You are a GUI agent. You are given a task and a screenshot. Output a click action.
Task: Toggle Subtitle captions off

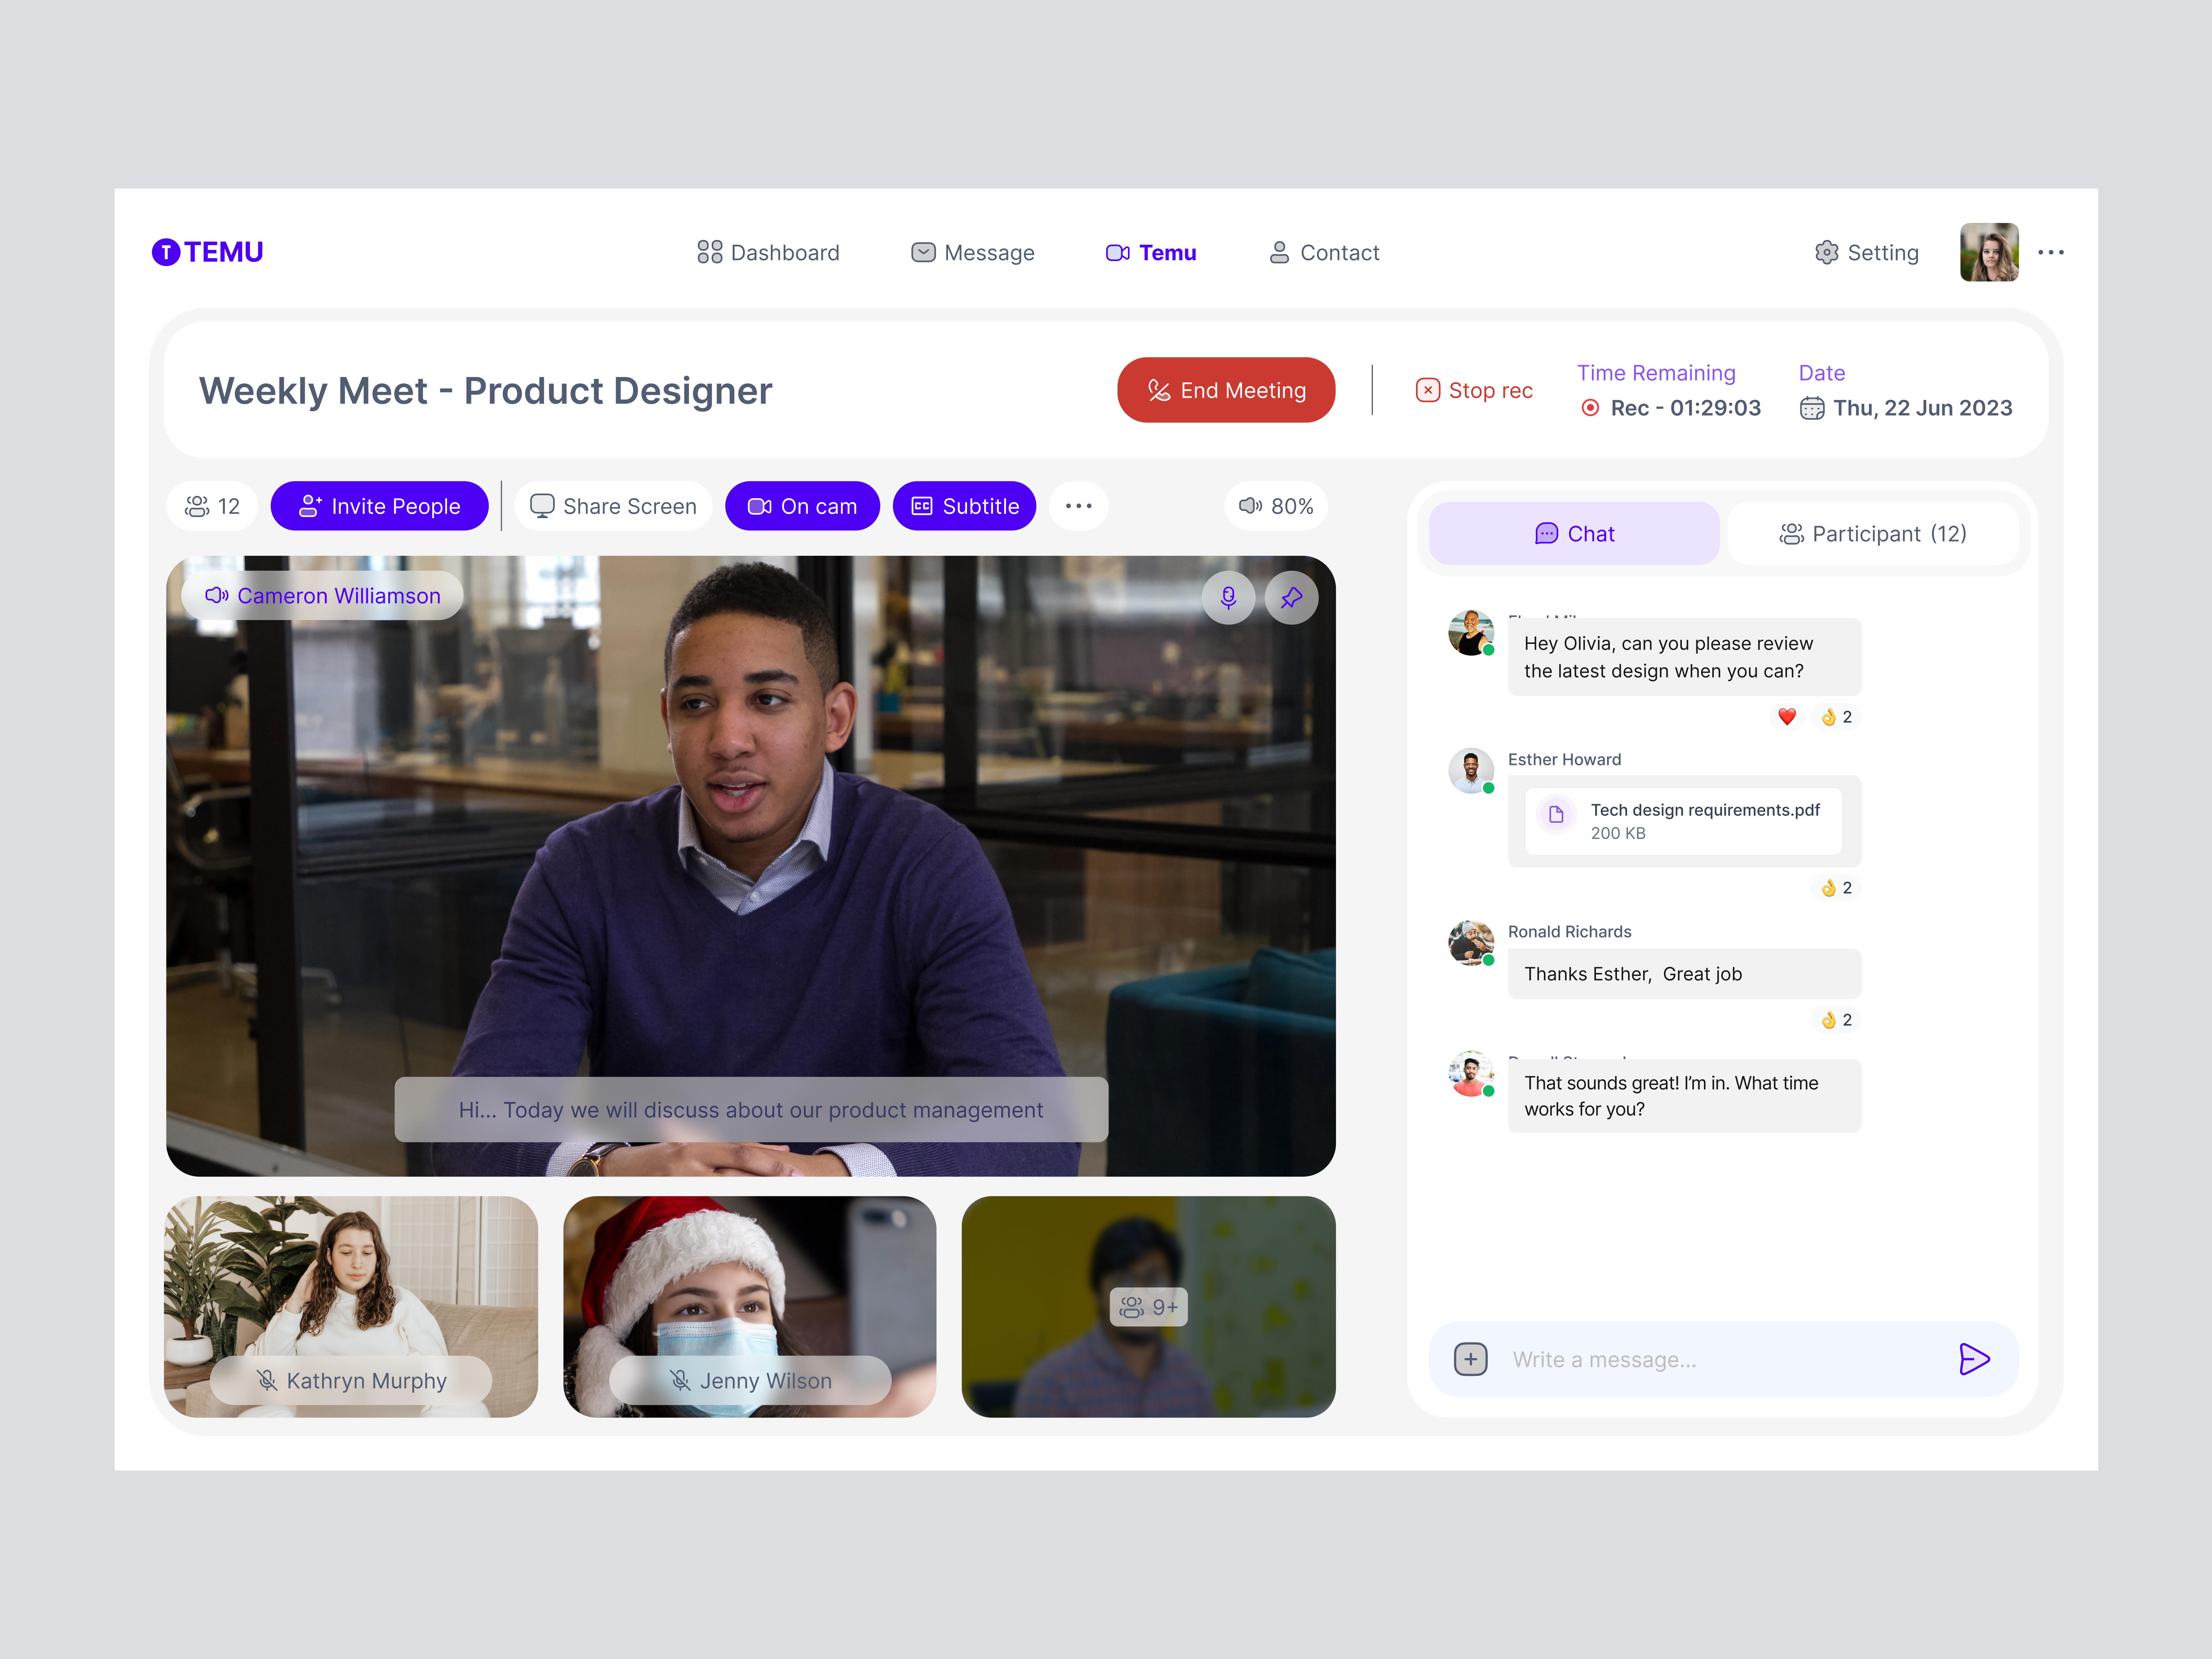[x=964, y=506]
